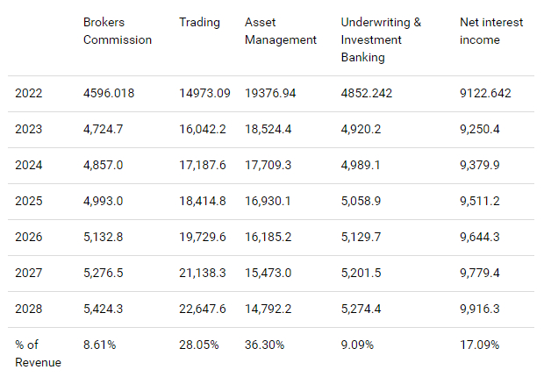
Task: Click the 2026 Trading value 19,729.6
Action: click(204, 237)
